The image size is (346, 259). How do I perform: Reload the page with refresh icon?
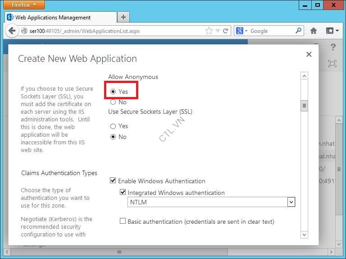click(226, 31)
